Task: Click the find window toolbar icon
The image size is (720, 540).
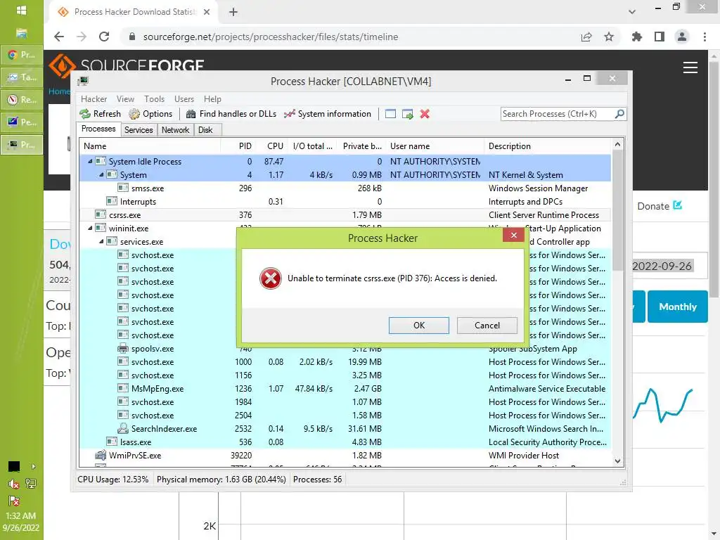Action: click(390, 114)
